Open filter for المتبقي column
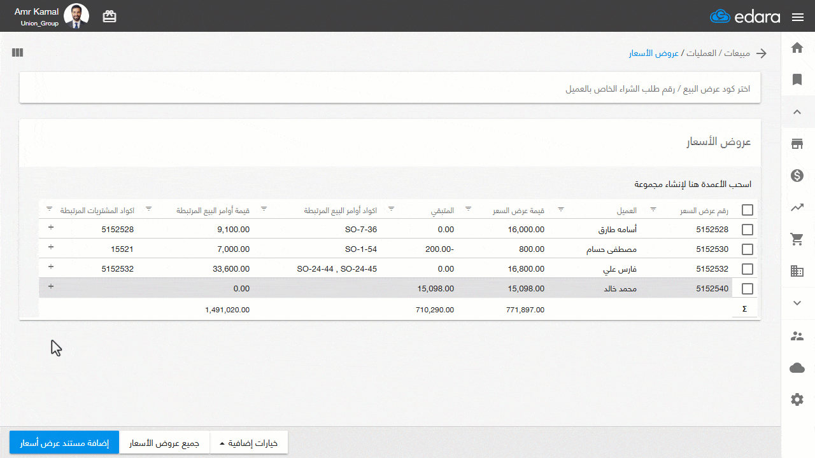The width and height of the screenshot is (815, 458). click(391, 209)
